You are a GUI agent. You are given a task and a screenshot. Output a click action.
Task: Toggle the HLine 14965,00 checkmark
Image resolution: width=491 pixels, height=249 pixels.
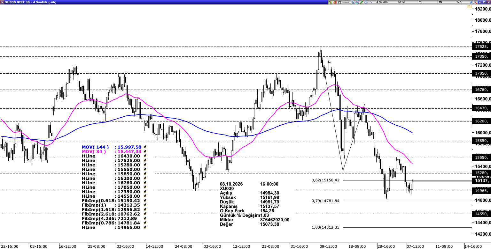coord(145,227)
